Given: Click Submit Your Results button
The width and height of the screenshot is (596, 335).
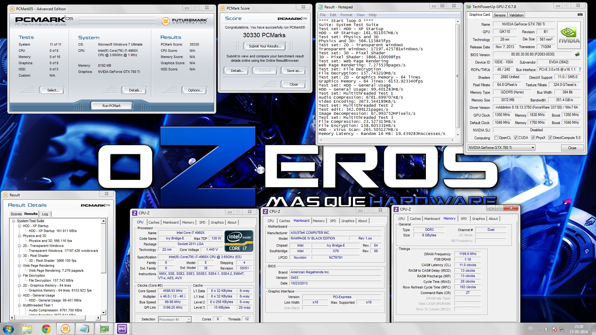Looking at the screenshot, I should click(265, 46).
